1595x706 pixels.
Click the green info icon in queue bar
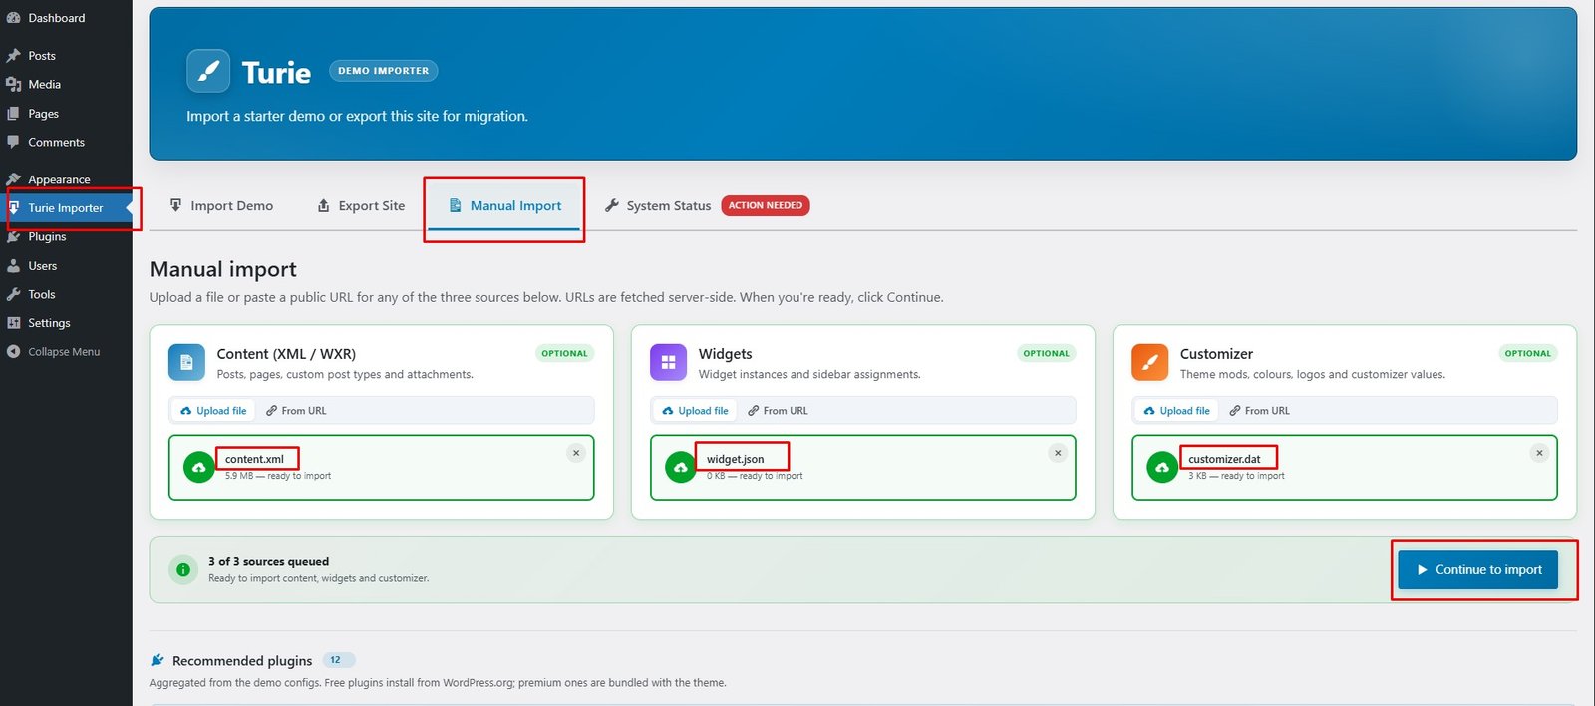(183, 570)
